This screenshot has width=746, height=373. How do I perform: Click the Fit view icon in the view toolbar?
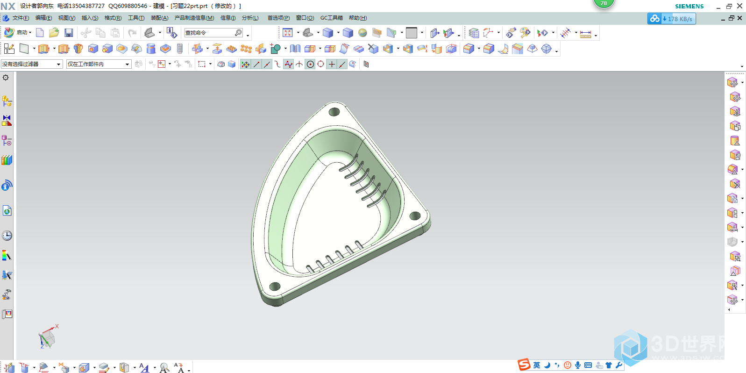288,33
